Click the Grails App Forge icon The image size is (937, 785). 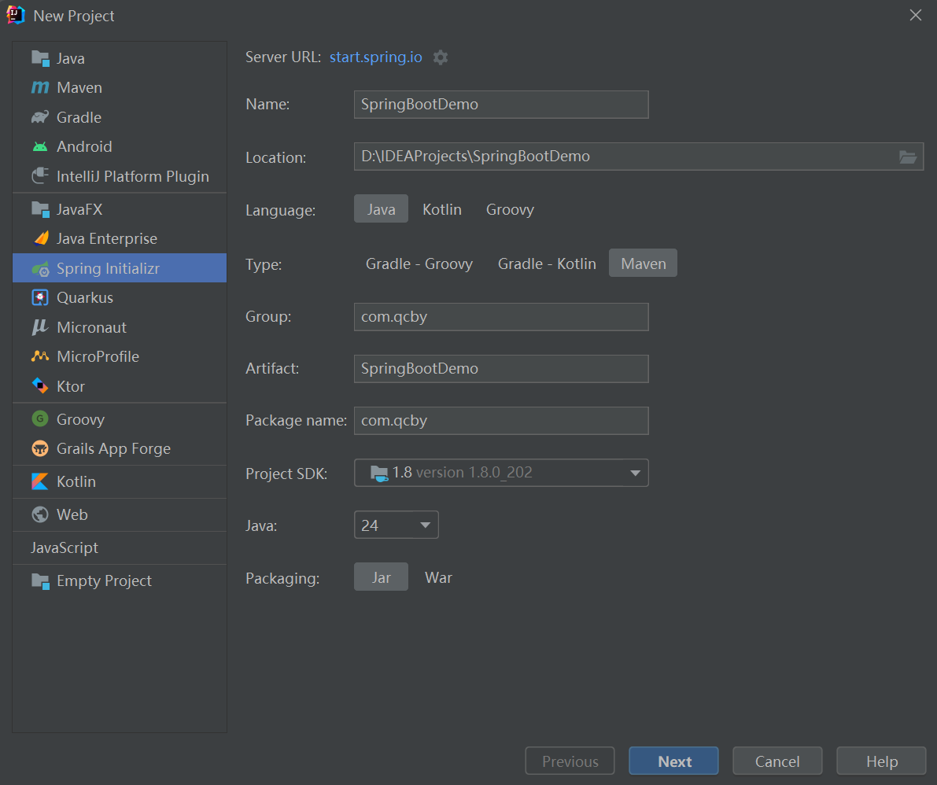(x=40, y=448)
